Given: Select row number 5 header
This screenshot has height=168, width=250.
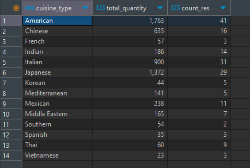Looking at the screenshot, I should [x=11, y=62].
